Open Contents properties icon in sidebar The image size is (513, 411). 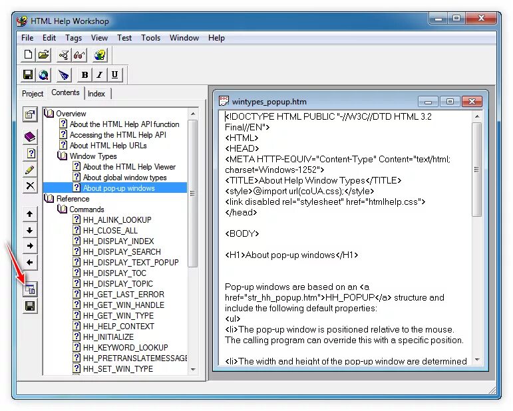pyautogui.click(x=30, y=114)
